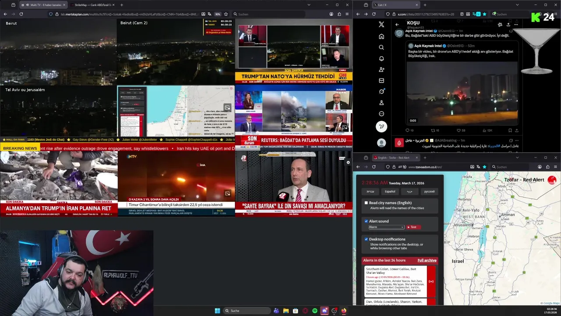Enable Read city names (English) checkbox
This screenshot has width=561, height=316.
pos(366,203)
